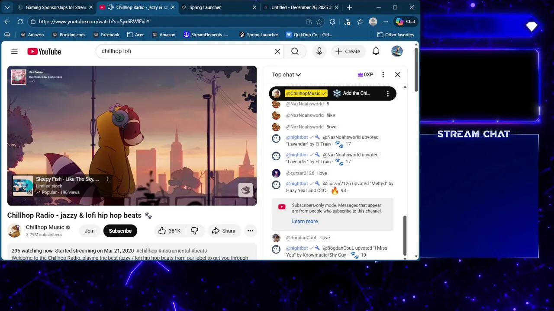
Task: Open browser settings and more menu
Action: (386, 22)
